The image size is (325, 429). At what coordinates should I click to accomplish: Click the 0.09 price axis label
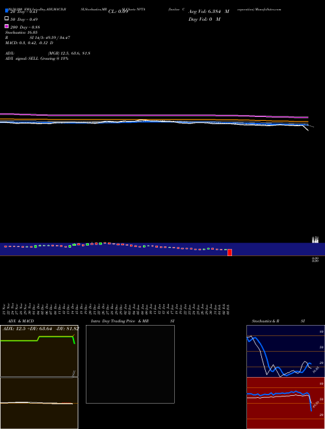pyautogui.click(x=315, y=259)
